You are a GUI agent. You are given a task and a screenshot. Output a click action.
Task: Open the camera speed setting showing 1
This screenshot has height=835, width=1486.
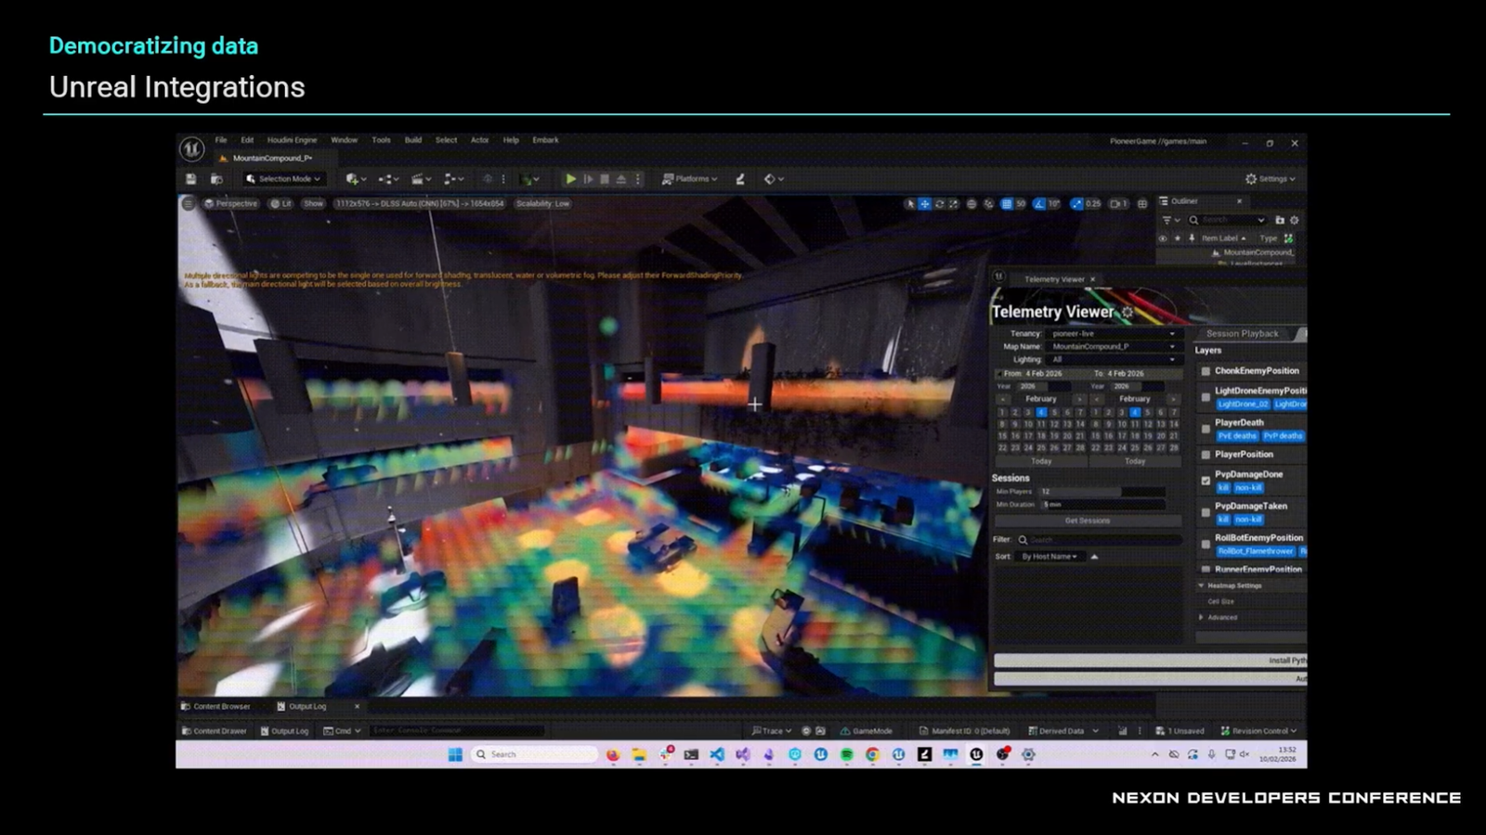click(1118, 203)
